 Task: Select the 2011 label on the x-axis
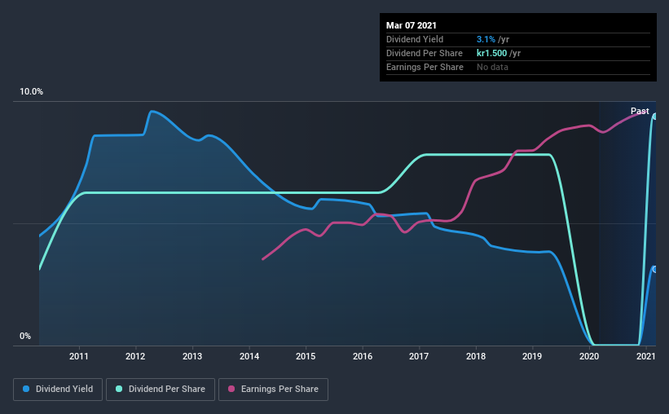(78, 356)
